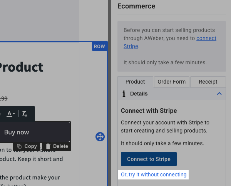Click the Buy now button text
The image size is (231, 186).
[x=17, y=132]
